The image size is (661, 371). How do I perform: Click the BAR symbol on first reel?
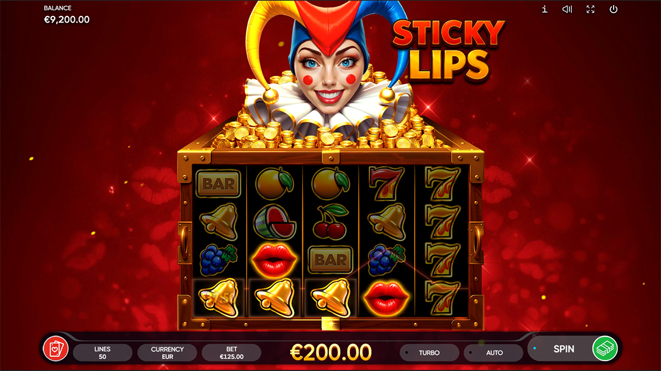218,184
